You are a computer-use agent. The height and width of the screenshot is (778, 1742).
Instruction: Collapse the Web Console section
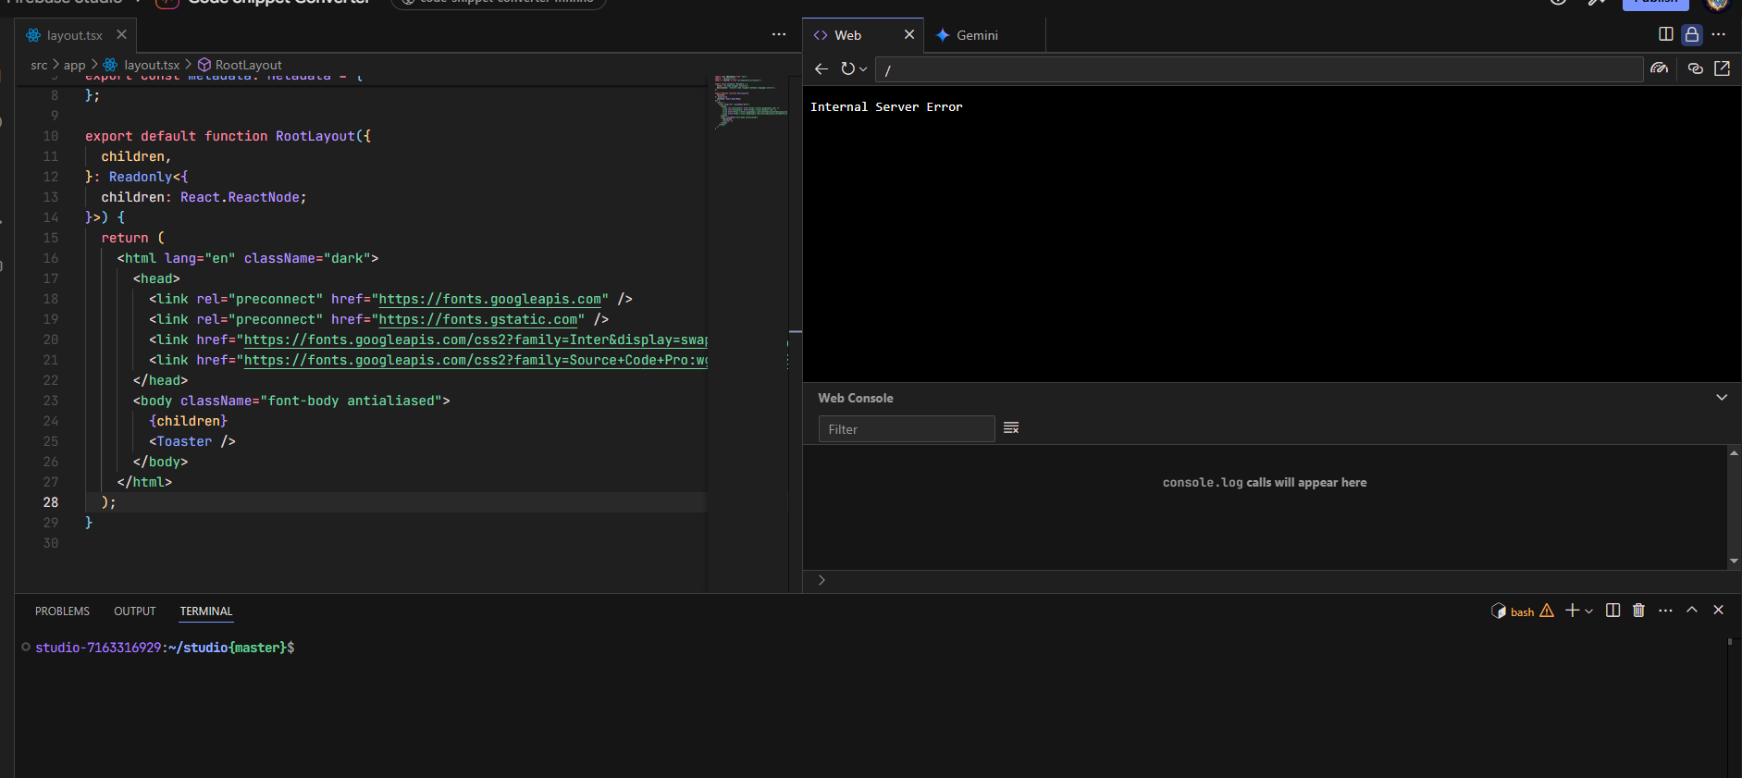1722,398
